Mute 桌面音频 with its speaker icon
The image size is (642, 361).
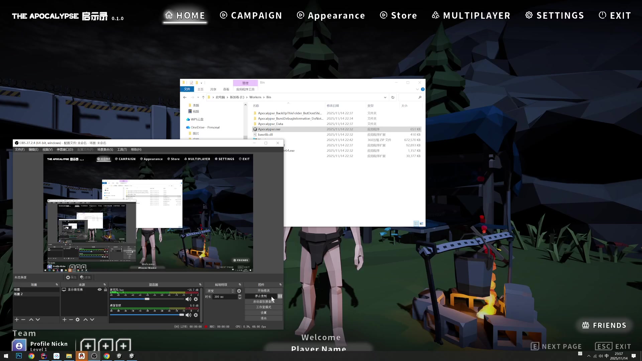pyautogui.click(x=188, y=315)
